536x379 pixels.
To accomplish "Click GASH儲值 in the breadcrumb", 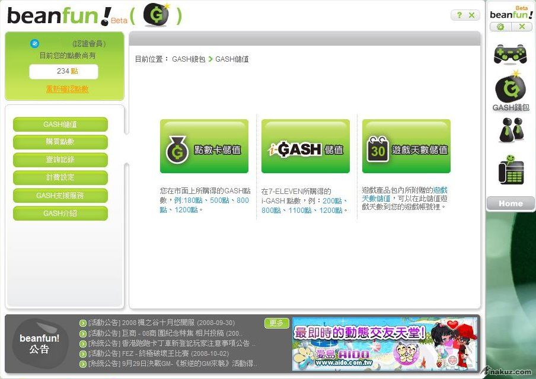I will point(232,59).
